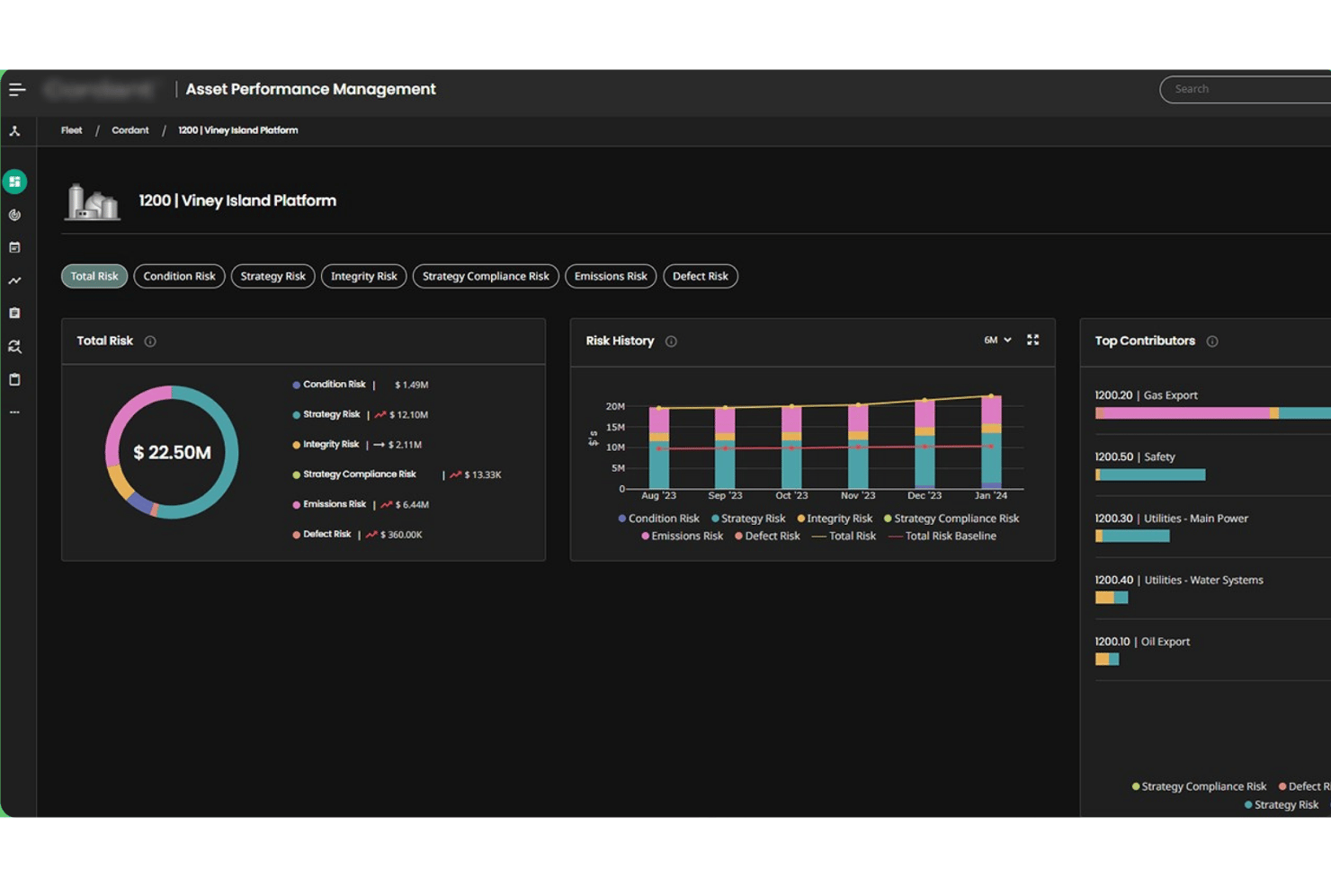The height and width of the screenshot is (887, 1331).
Task: Click the $22.50M donut chart total
Action: coord(172,453)
